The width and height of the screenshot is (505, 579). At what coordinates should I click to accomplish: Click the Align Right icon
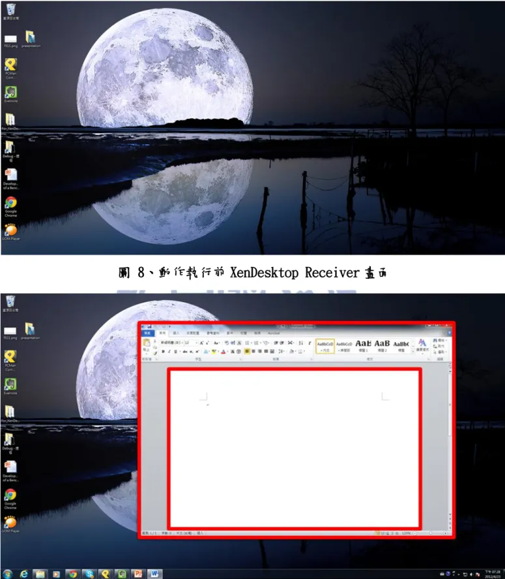tap(260, 351)
